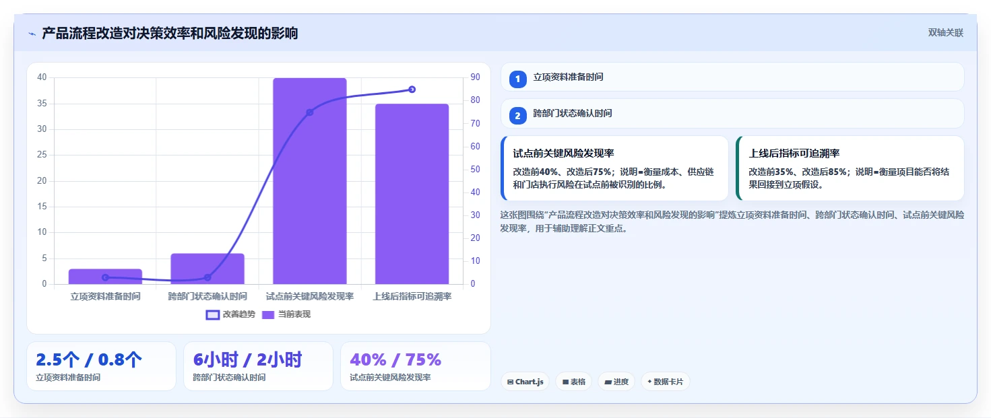
Task: Open the 上线后指标可追溯率 info card heading
Action: pos(794,153)
